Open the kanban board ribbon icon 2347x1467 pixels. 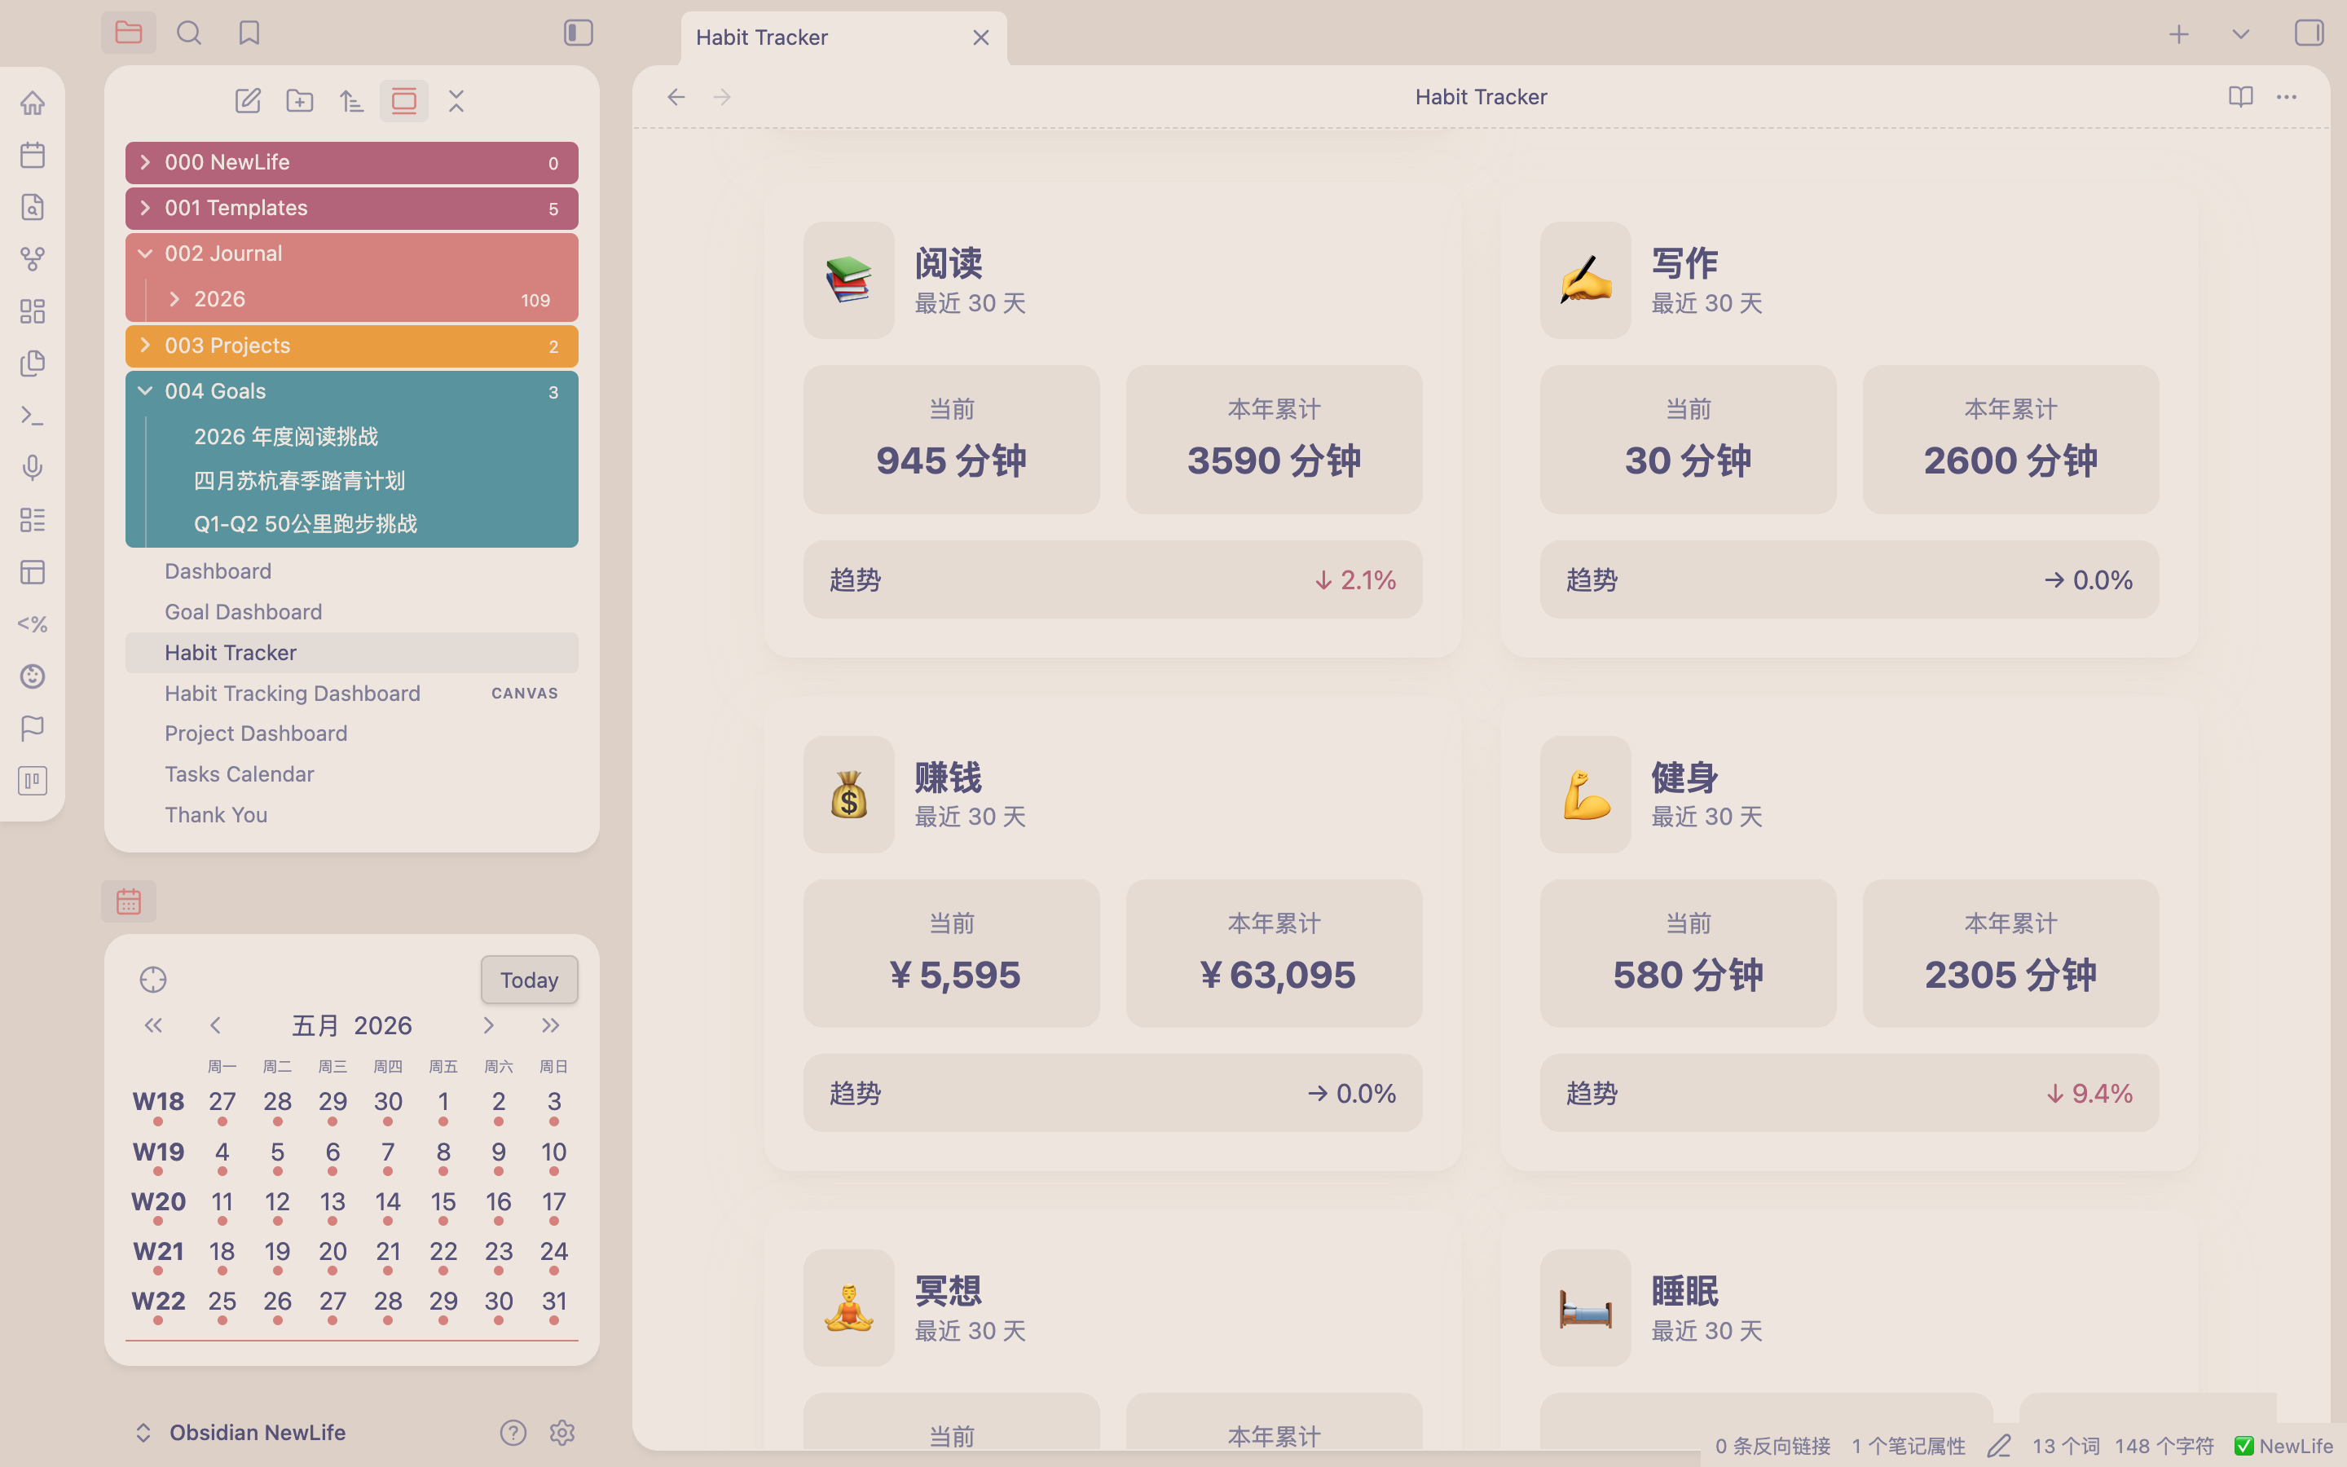pos(33,781)
